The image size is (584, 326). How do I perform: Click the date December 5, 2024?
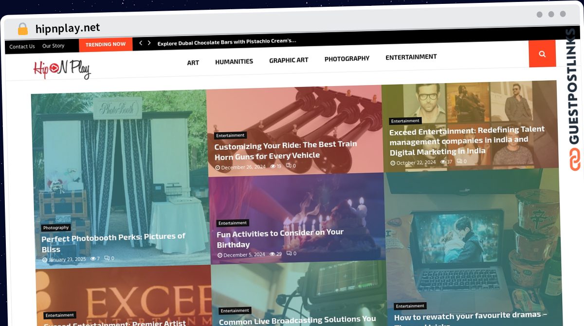[244, 254]
